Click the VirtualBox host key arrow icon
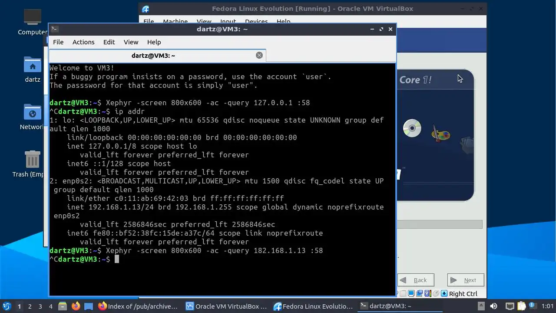 click(x=444, y=293)
